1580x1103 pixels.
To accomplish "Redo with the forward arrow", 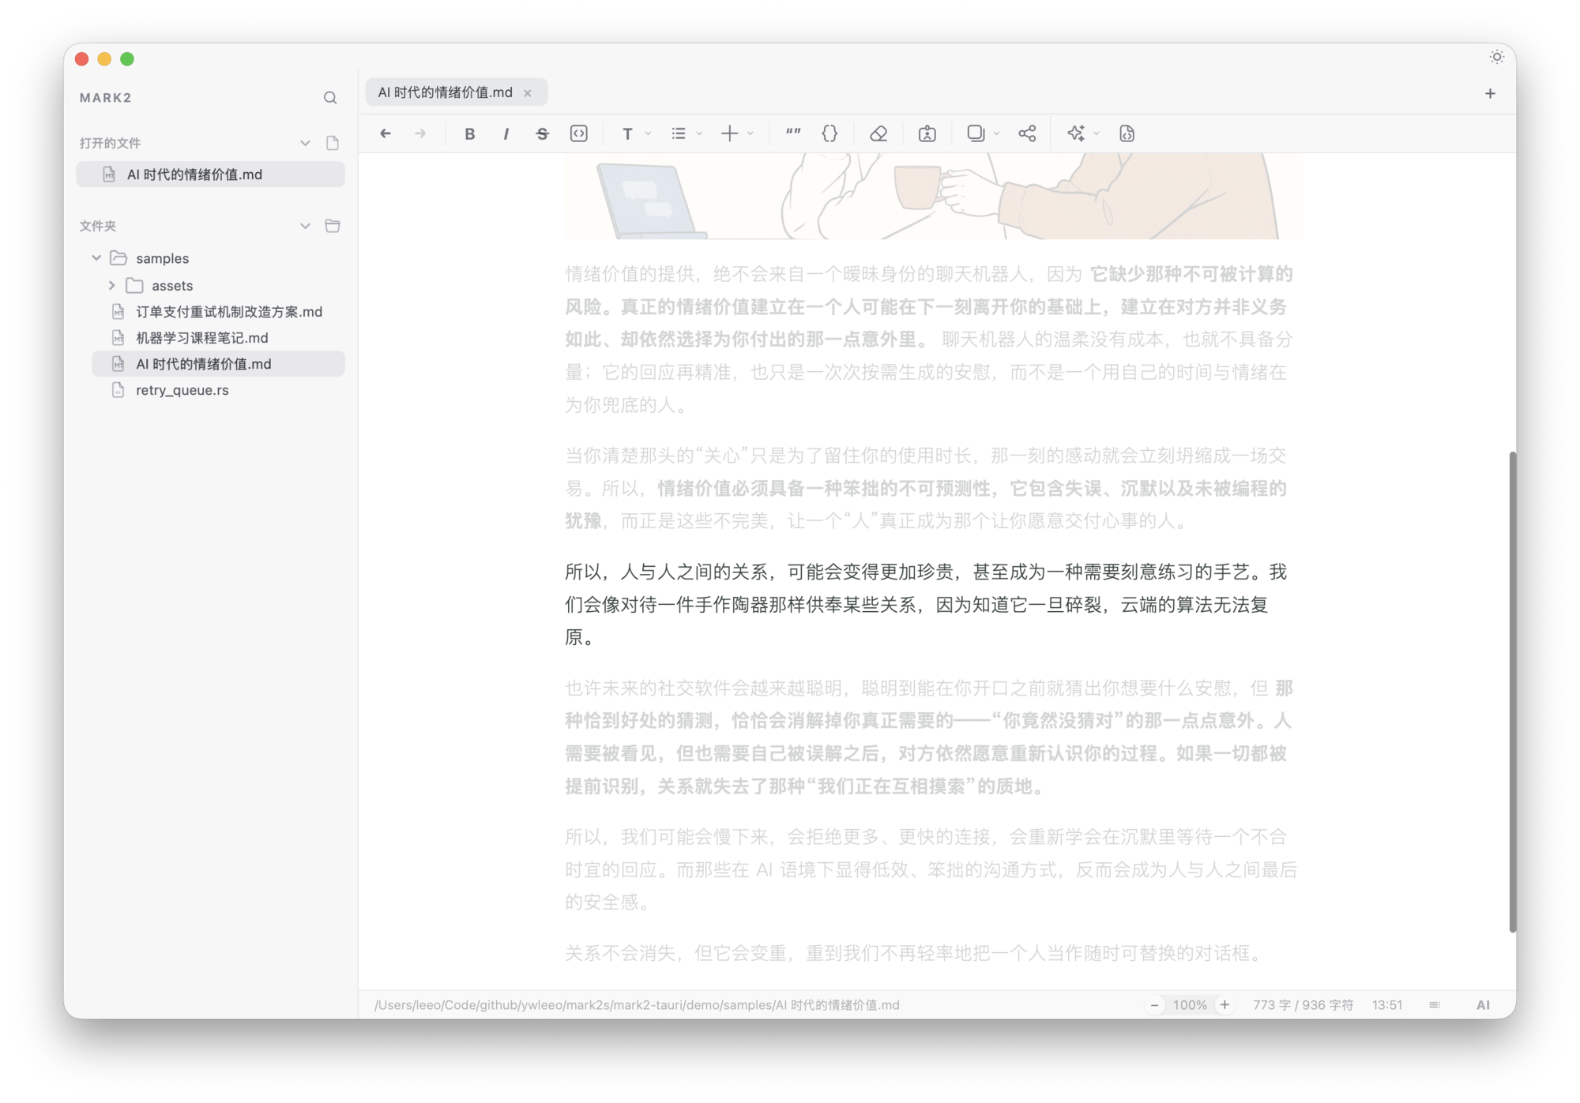I will 420,133.
